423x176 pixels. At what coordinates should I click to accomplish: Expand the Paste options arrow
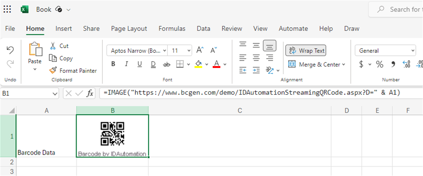[35, 69]
